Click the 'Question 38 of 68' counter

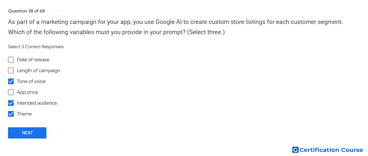click(x=26, y=11)
